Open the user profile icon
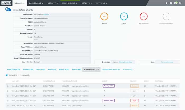185x110 pixels. (180, 3)
